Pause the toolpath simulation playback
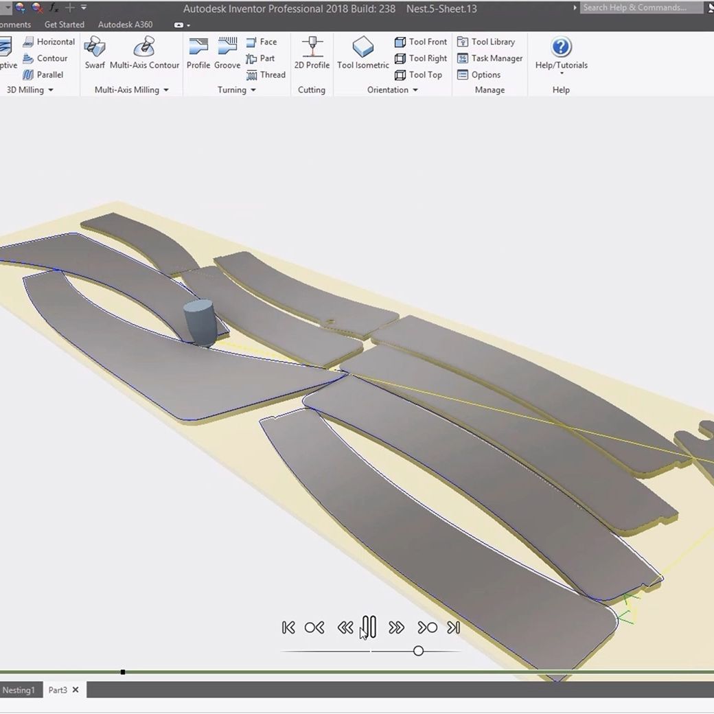The width and height of the screenshot is (714, 714). 369,627
